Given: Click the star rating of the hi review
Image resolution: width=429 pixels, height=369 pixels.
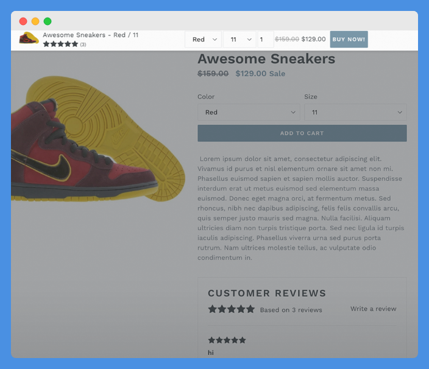Looking at the screenshot, I should 227,340.
